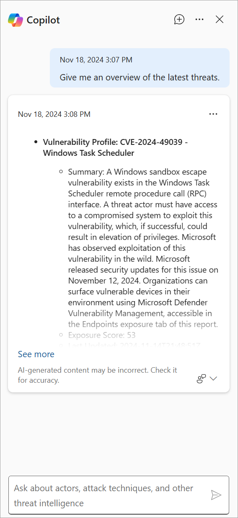The height and width of the screenshot is (518, 238).
Task: Click the Exposure Score: 53 line
Action: (x=102, y=335)
